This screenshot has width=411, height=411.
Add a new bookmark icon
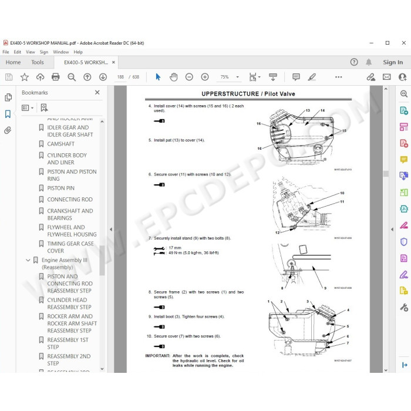pyautogui.click(x=44, y=107)
